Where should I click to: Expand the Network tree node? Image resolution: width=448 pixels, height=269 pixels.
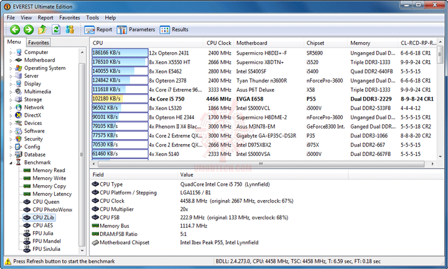click(11, 108)
